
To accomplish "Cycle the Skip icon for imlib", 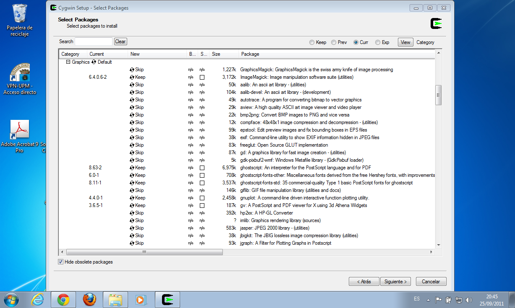I will [x=132, y=221].
